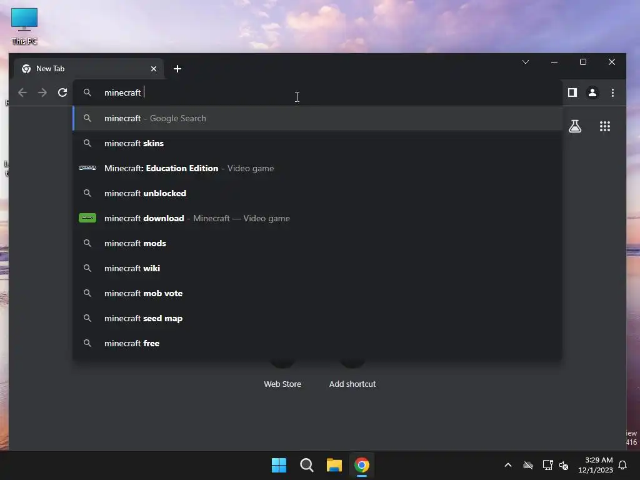Select the New Tab tab
The height and width of the screenshot is (480, 640).
pyautogui.click(x=89, y=69)
